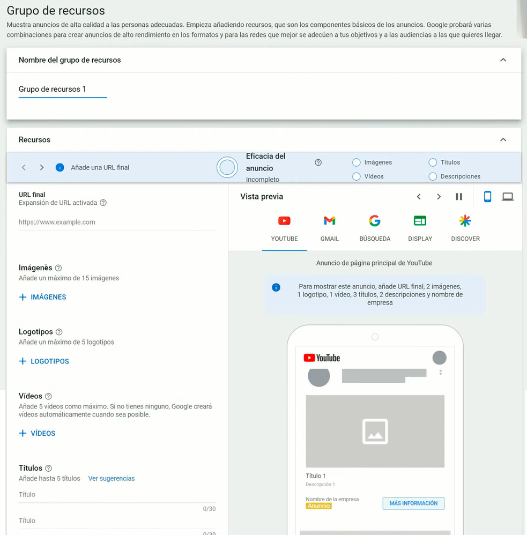Go to next tip in Recursos banner

(x=42, y=168)
